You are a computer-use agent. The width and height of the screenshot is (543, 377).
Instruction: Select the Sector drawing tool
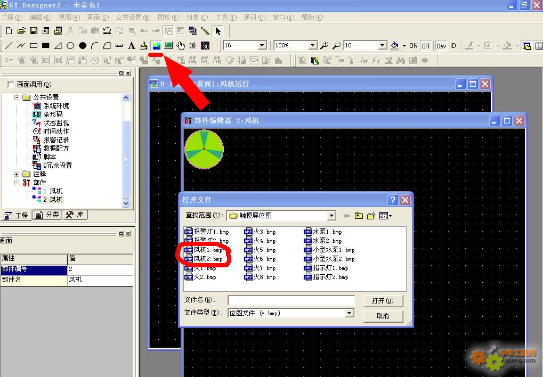[x=107, y=45]
